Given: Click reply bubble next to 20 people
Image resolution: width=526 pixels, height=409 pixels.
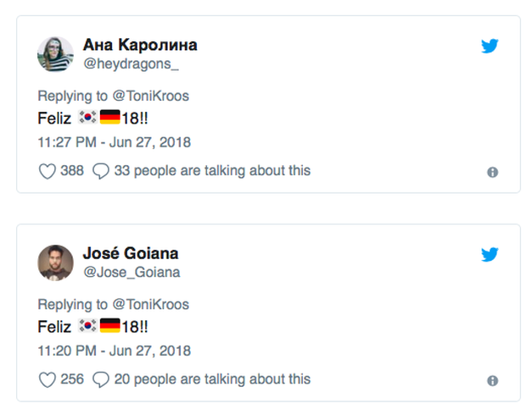Looking at the screenshot, I should (x=100, y=379).
